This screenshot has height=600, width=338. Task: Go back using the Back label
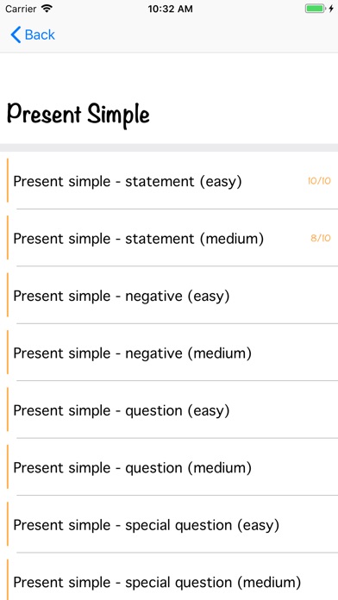point(40,34)
